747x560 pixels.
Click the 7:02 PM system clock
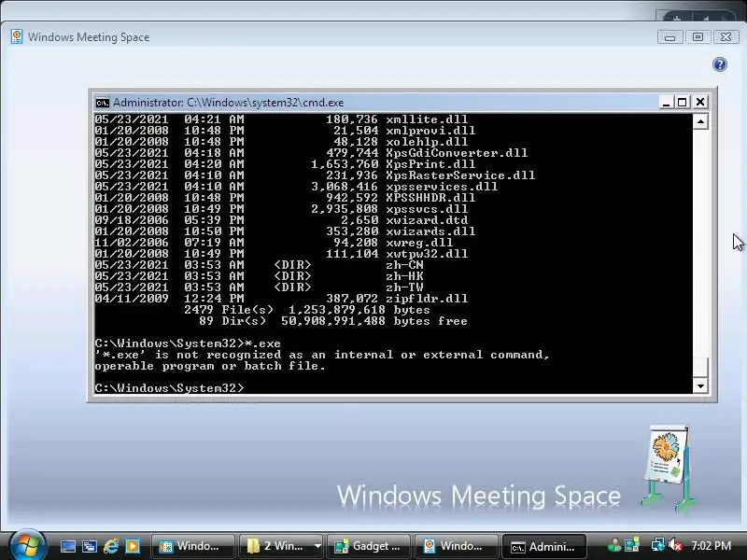[x=712, y=546]
